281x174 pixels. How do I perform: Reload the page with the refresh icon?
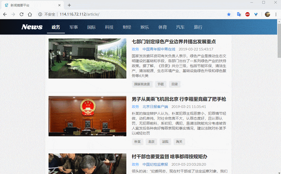(22, 14)
